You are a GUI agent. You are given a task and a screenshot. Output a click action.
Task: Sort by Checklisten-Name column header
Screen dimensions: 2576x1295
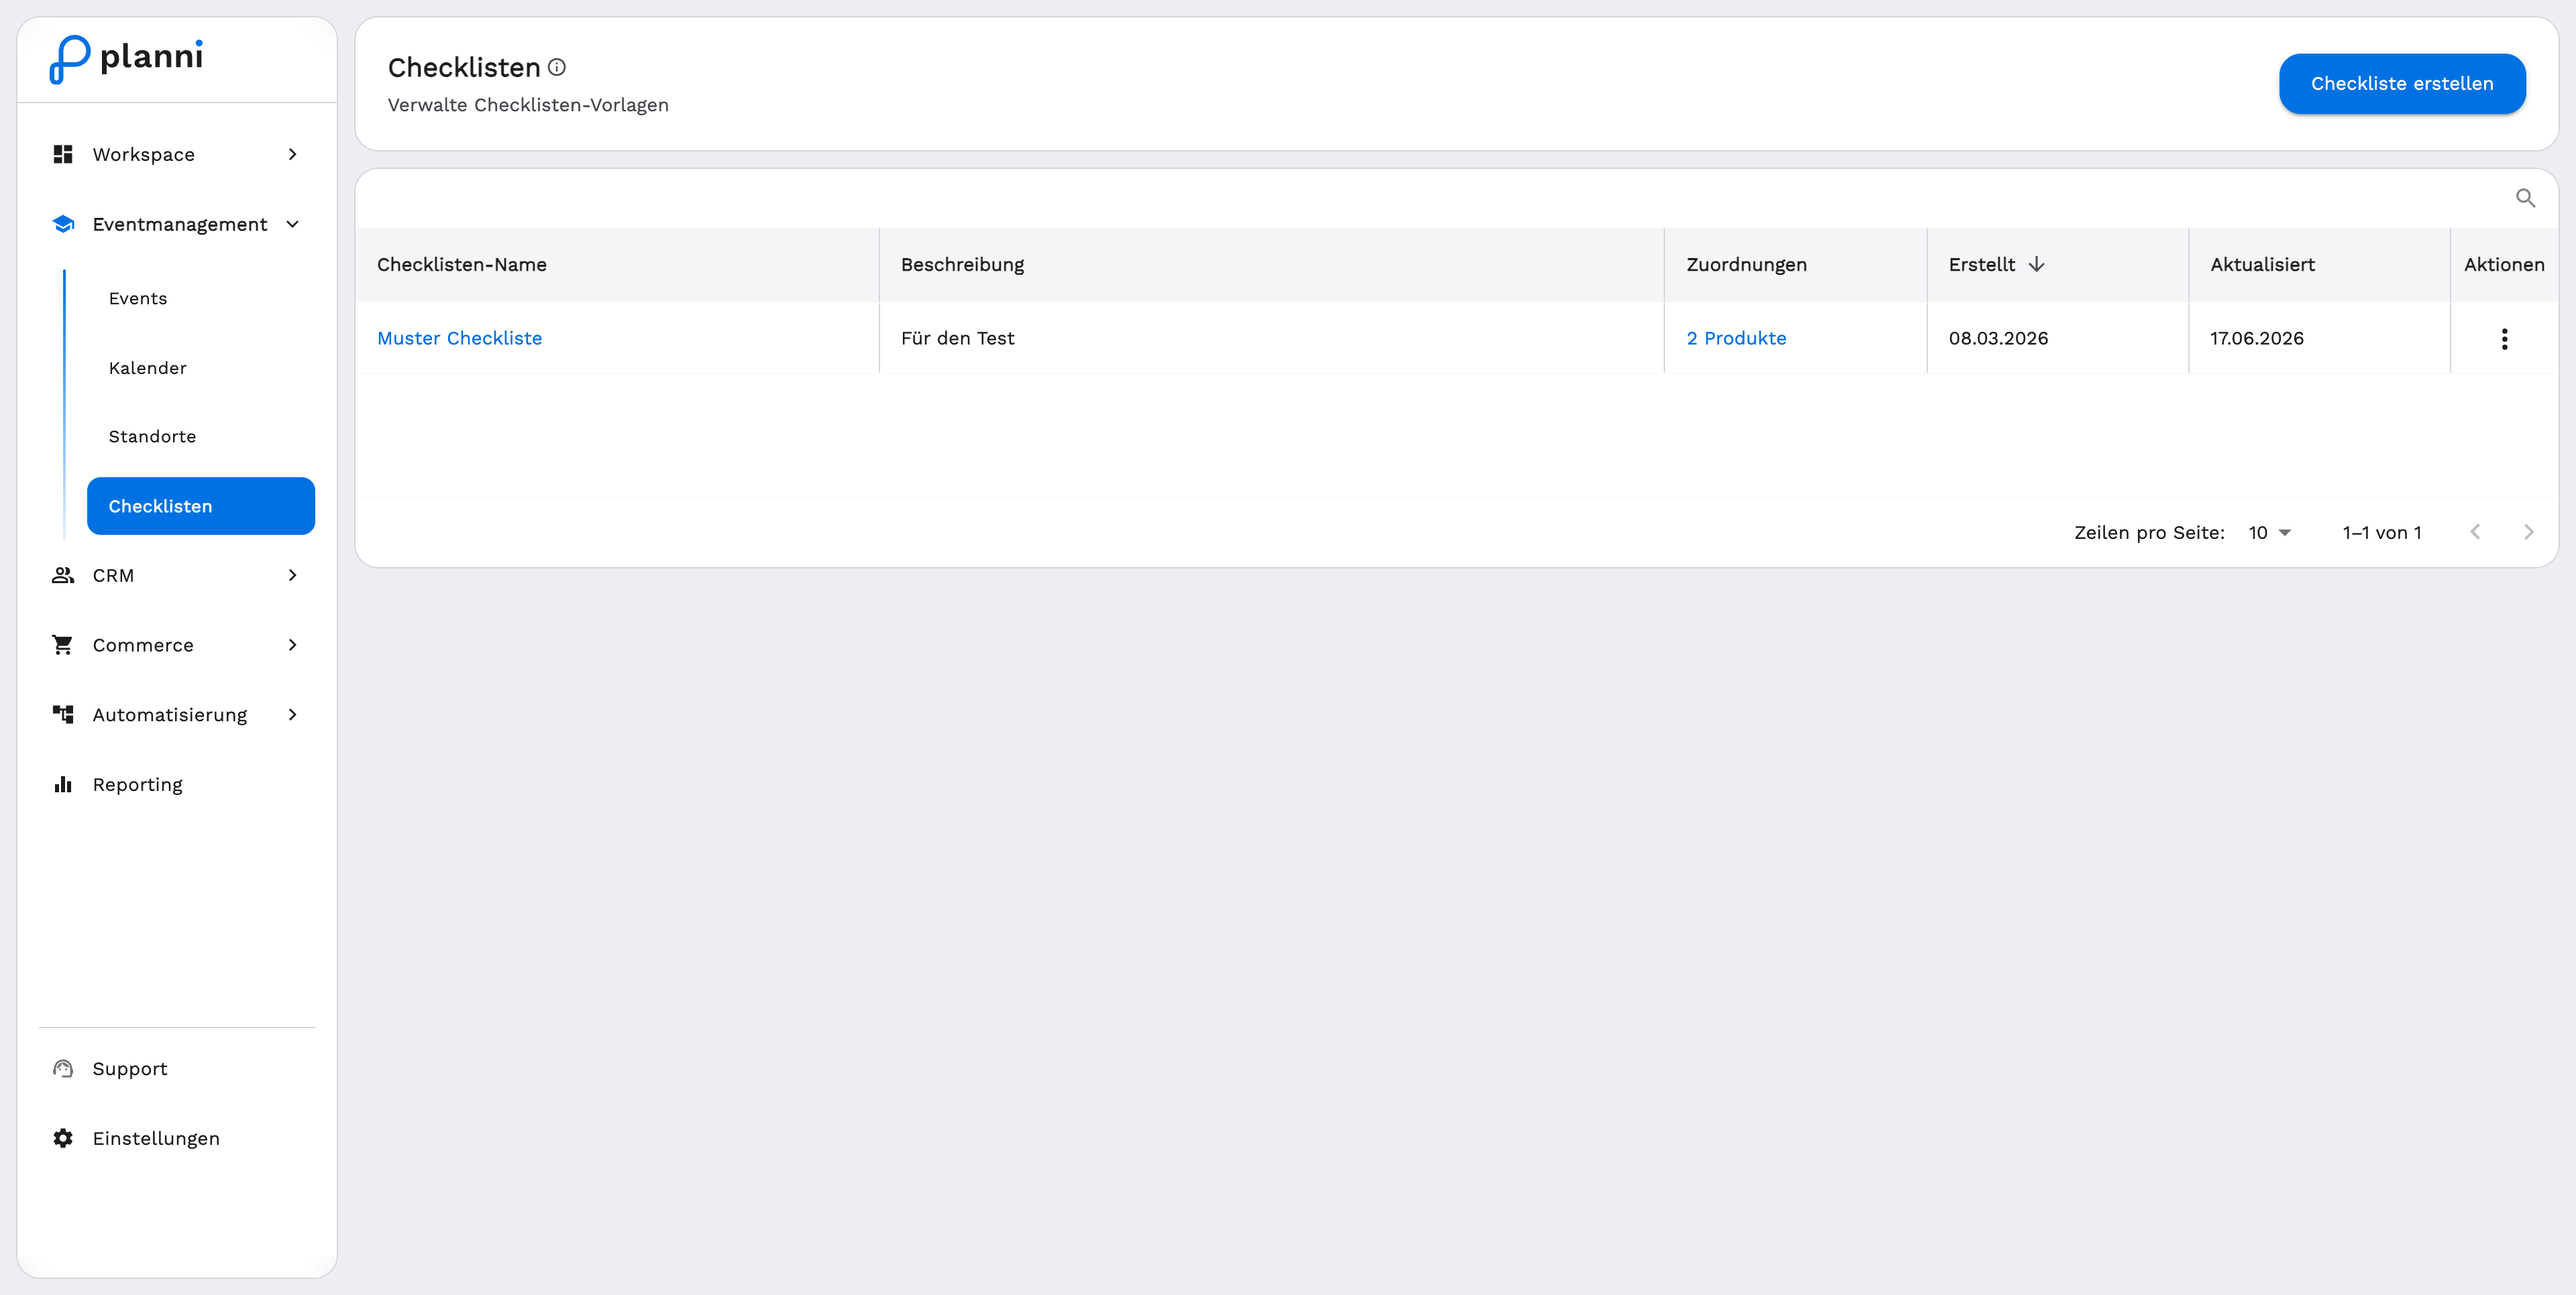pyautogui.click(x=462, y=264)
